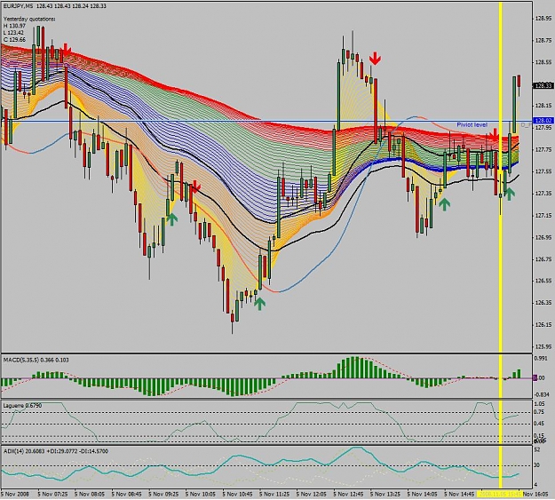Viewport: 555px width, 500px height.
Task: Select the MACD(5,35,5) indicator label
Action: click(36, 360)
